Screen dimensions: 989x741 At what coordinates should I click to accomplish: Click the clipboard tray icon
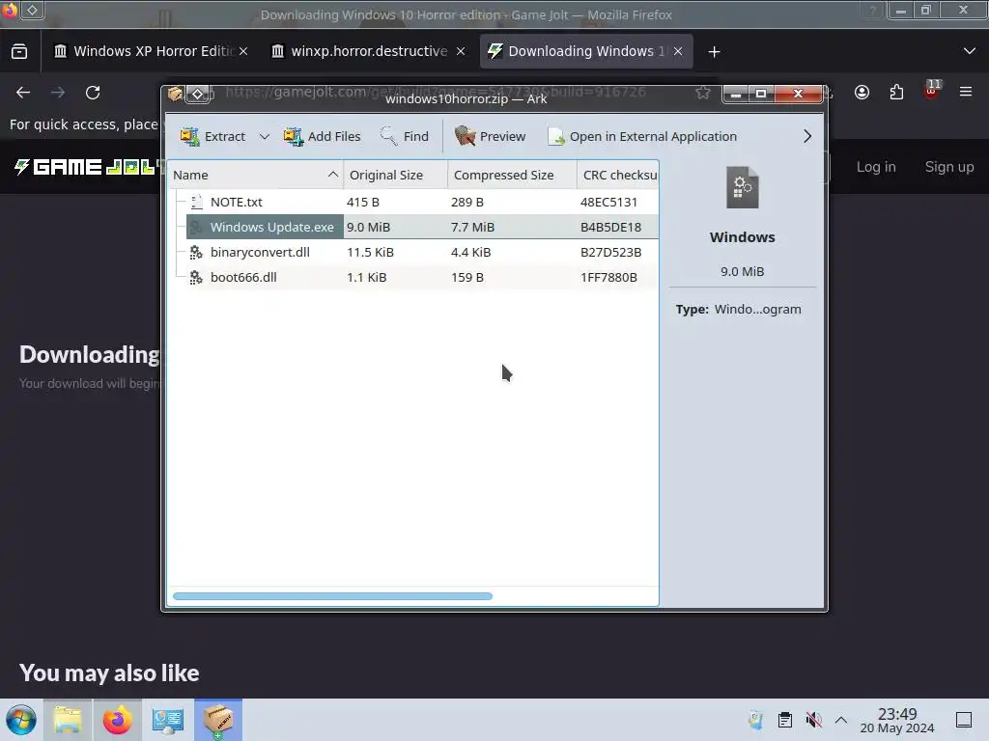pos(784,720)
